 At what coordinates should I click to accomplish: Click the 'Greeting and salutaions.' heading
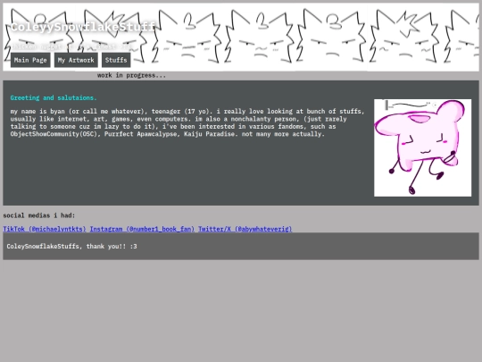point(54,98)
